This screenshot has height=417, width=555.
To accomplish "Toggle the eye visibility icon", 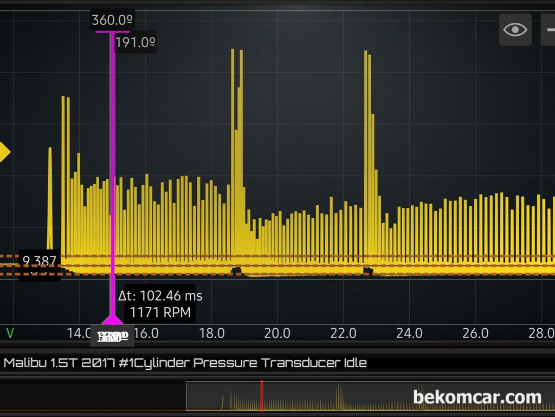I will [515, 29].
